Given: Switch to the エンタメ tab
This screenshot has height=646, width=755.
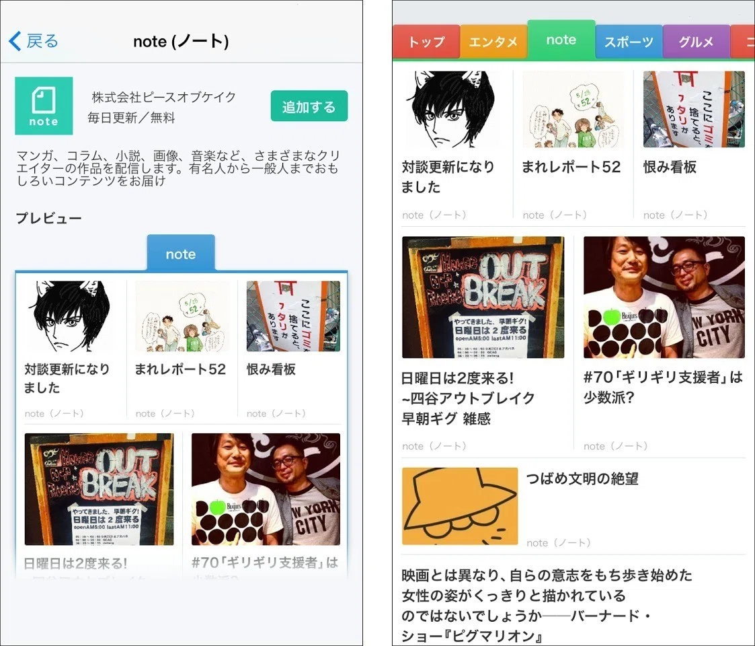Looking at the screenshot, I should click(x=493, y=42).
